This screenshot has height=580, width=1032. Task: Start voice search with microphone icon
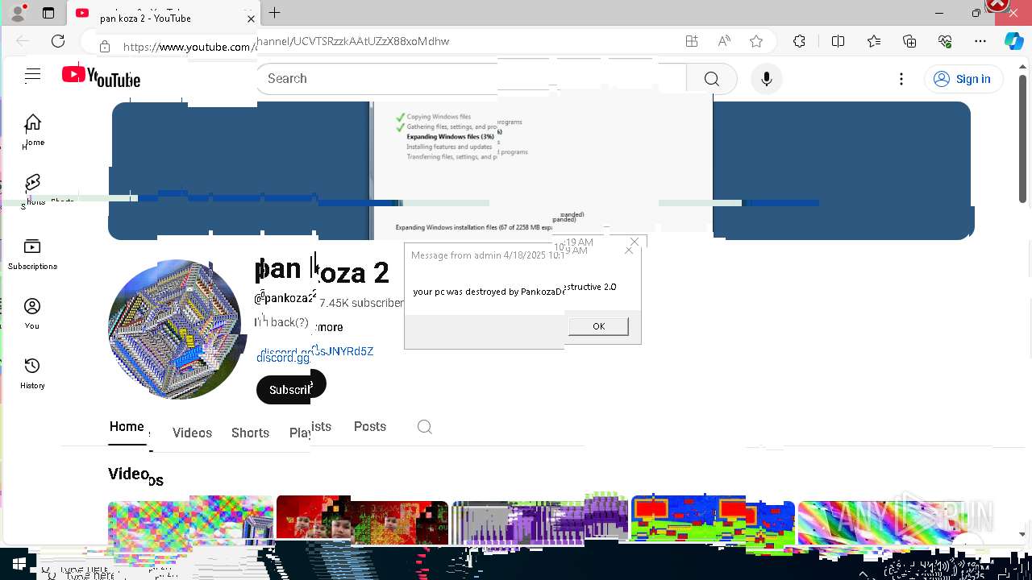click(767, 78)
